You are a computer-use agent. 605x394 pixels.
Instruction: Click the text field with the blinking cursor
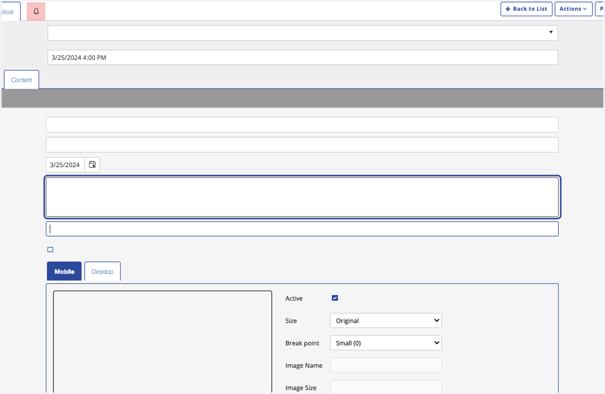tap(302, 229)
